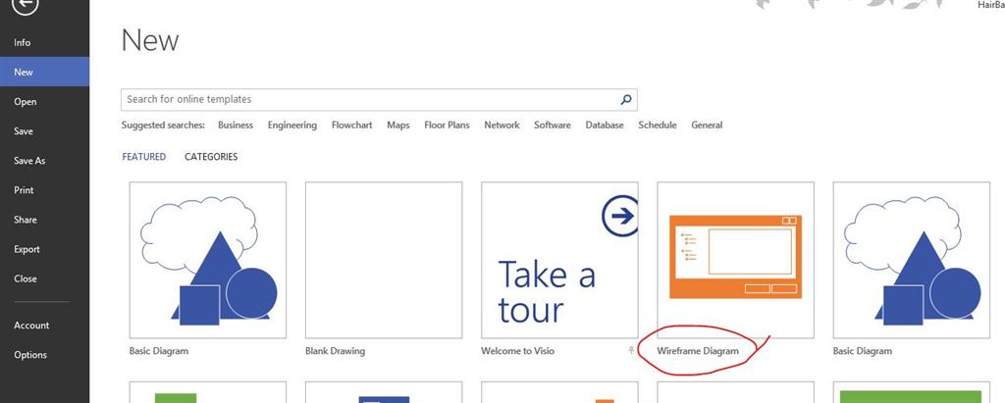This screenshot has width=1005, height=403.
Task: Click the Take a tour arrow icon
Action: coord(620,216)
